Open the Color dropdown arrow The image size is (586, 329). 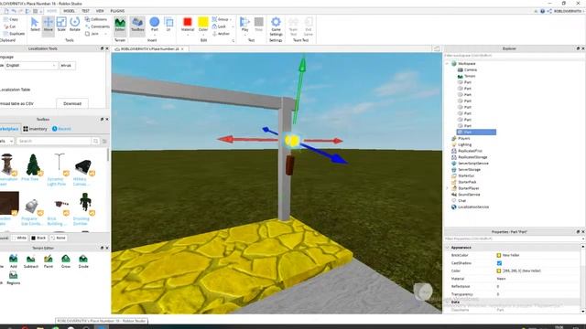point(203,36)
